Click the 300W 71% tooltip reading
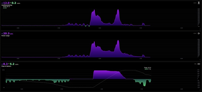Image resolution: width=202 pixels, height=92 pixels. click(148, 69)
